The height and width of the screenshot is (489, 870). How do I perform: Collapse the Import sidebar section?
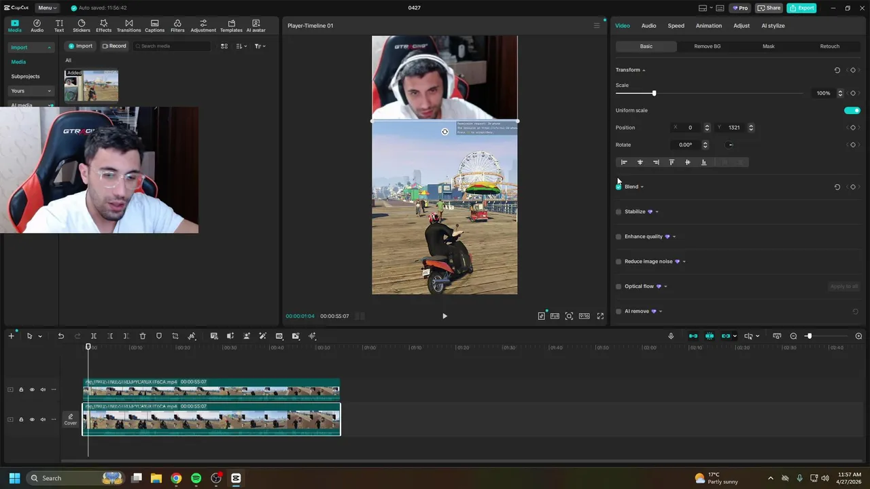(x=49, y=48)
